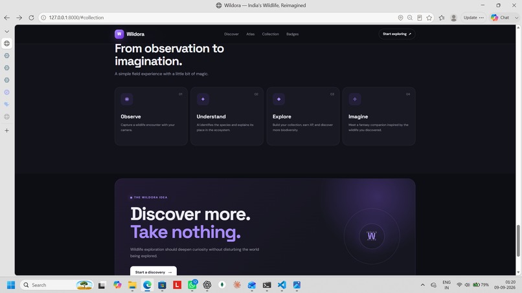Click the Start exploring button
This screenshot has height=293, width=522.
397,34
